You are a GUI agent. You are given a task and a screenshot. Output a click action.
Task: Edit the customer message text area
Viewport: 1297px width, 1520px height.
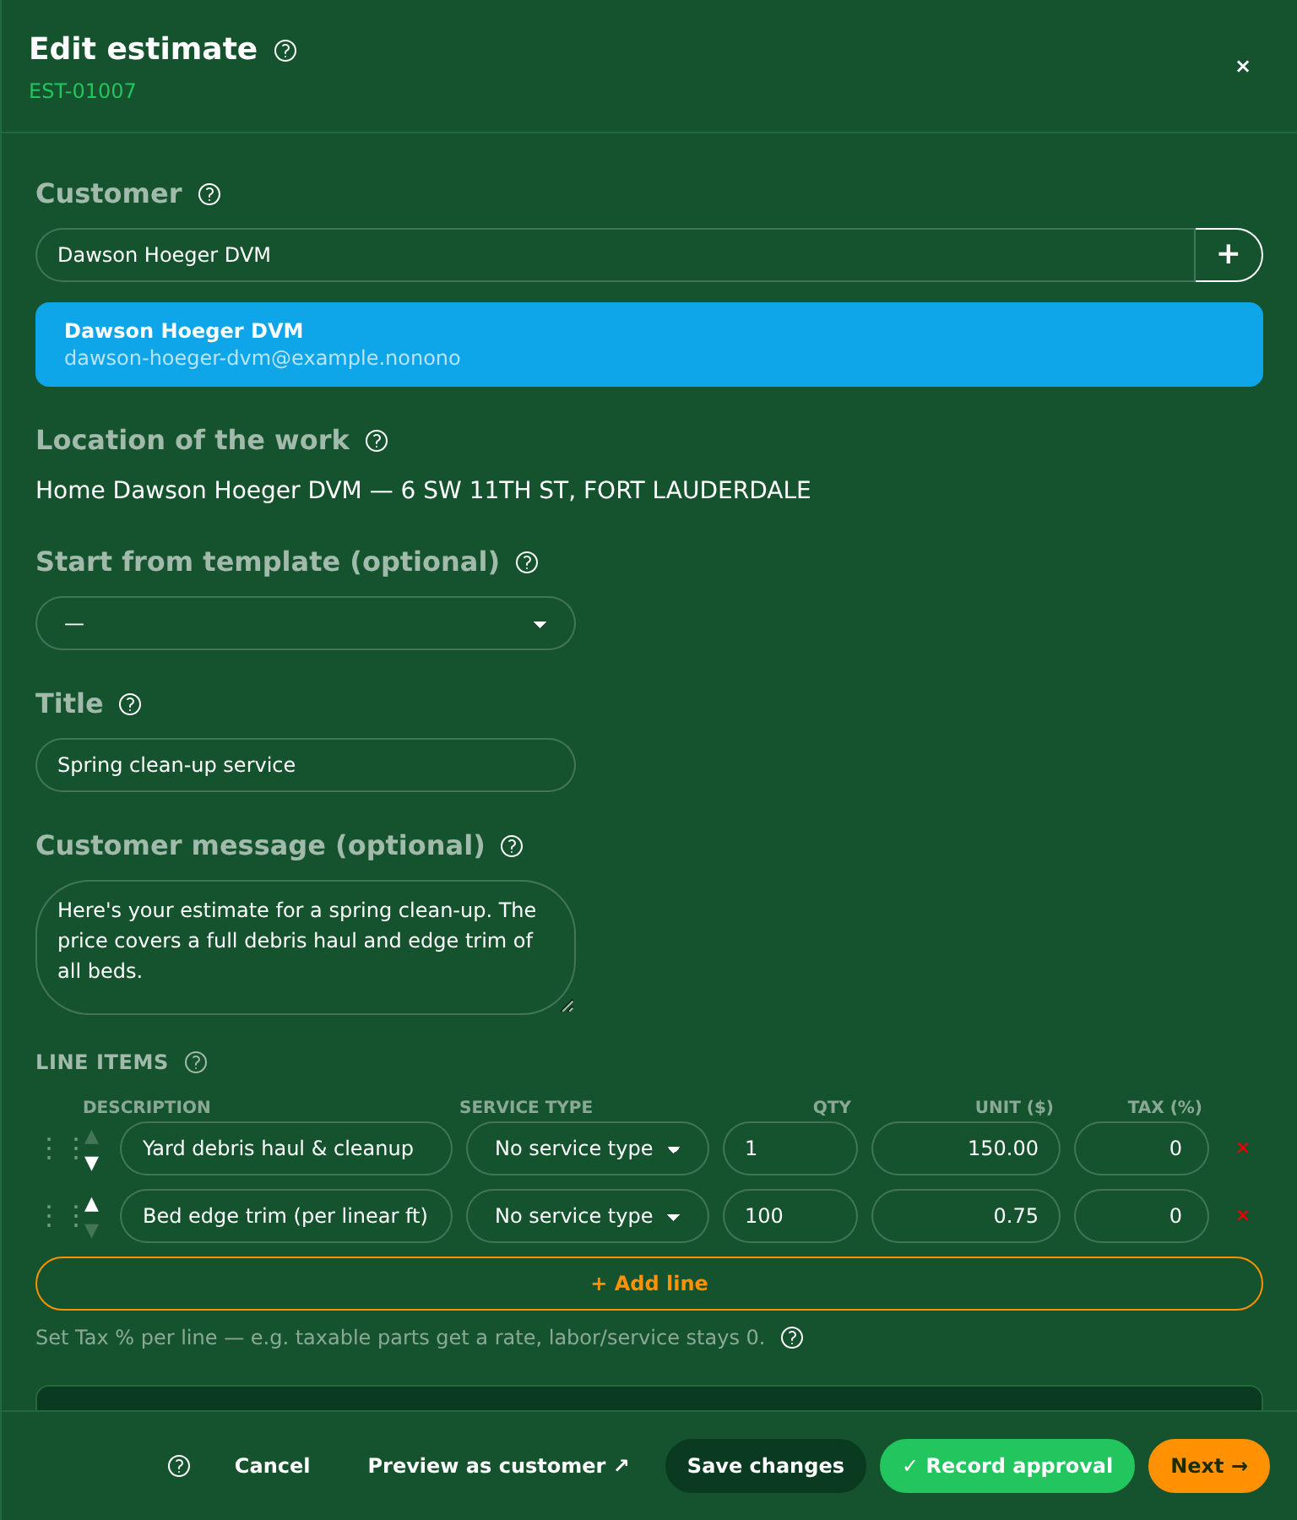[x=306, y=947]
